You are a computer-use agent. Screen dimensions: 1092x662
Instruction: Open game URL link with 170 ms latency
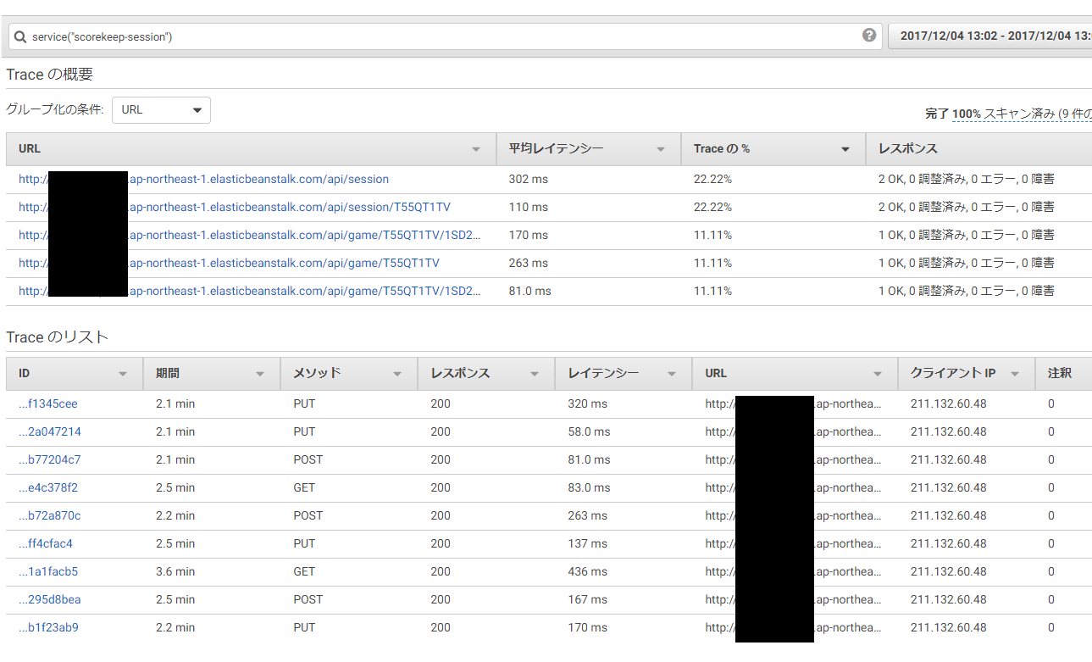(250, 235)
